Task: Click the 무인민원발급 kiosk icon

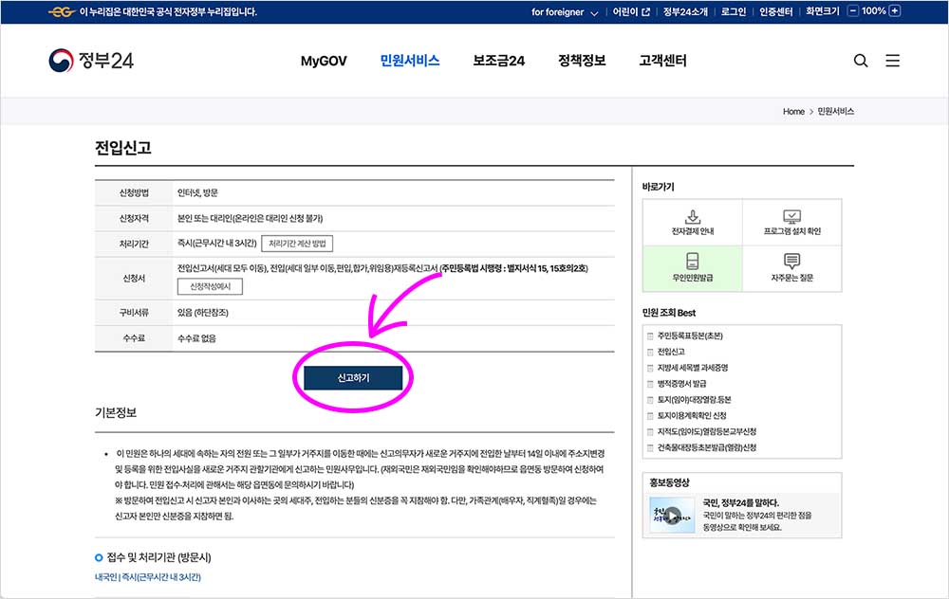Action: coord(691,259)
